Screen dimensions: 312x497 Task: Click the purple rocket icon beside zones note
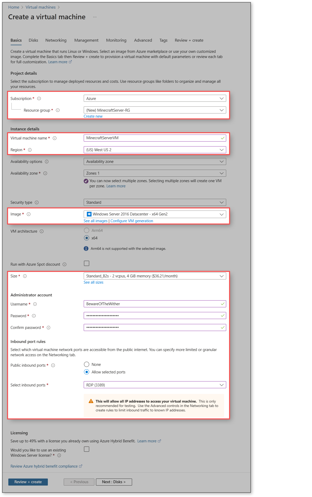[x=86, y=181]
